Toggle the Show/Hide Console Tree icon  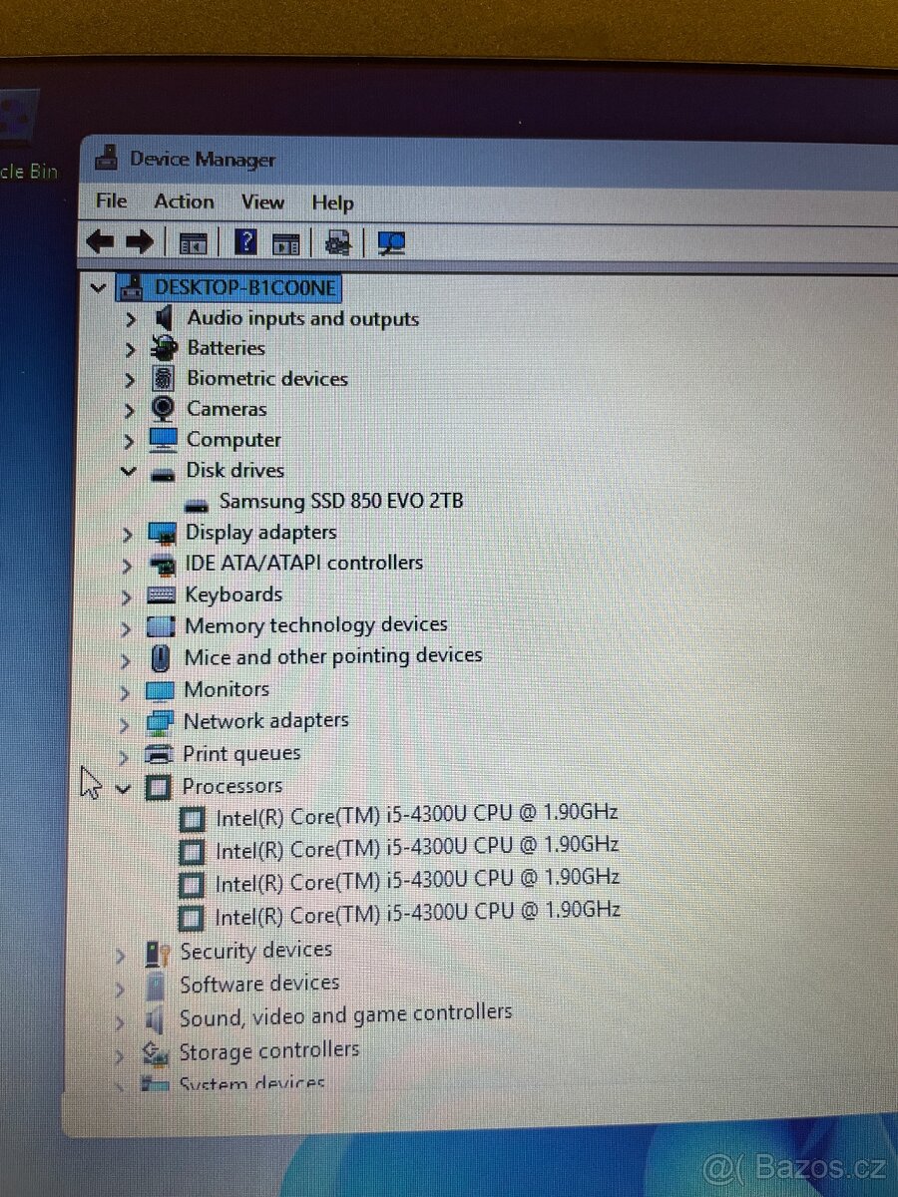194,241
